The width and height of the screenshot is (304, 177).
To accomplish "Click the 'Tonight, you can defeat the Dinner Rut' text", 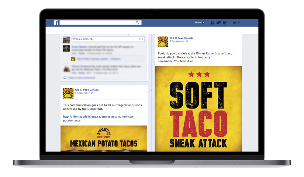I will point(195,57).
